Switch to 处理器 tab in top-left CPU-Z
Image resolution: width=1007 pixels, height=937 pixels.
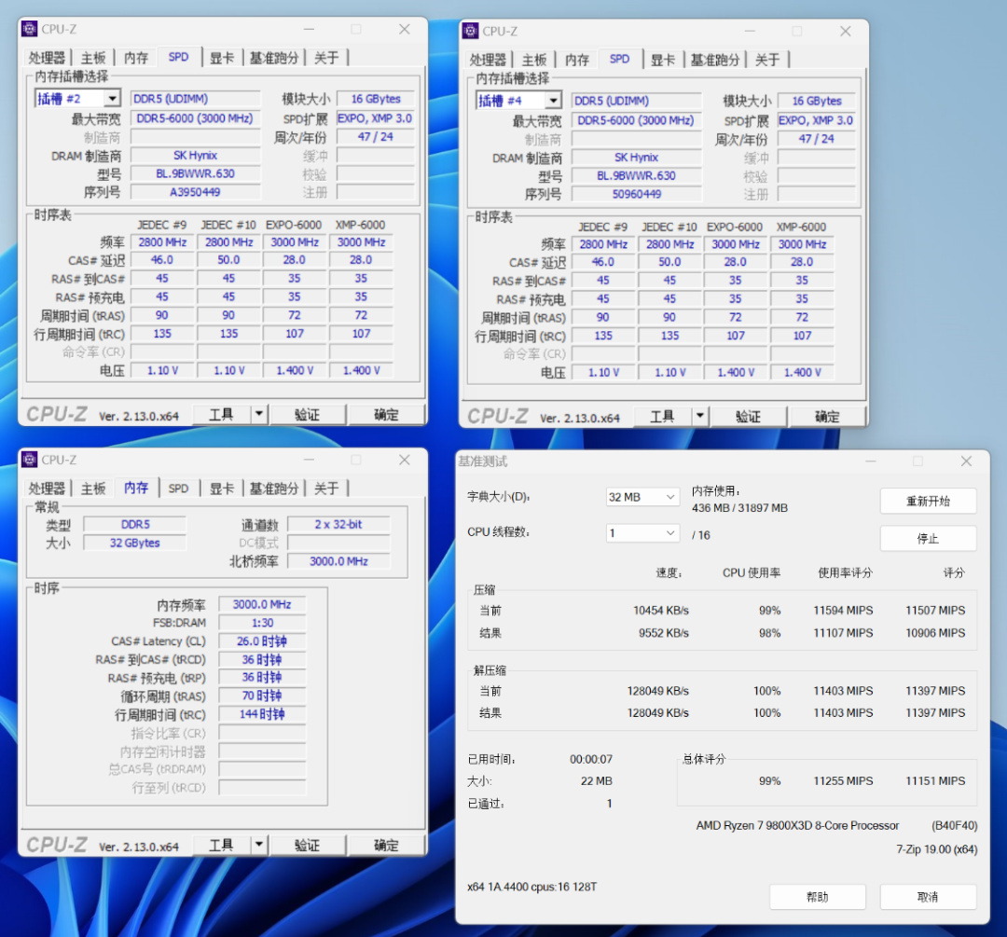point(47,58)
